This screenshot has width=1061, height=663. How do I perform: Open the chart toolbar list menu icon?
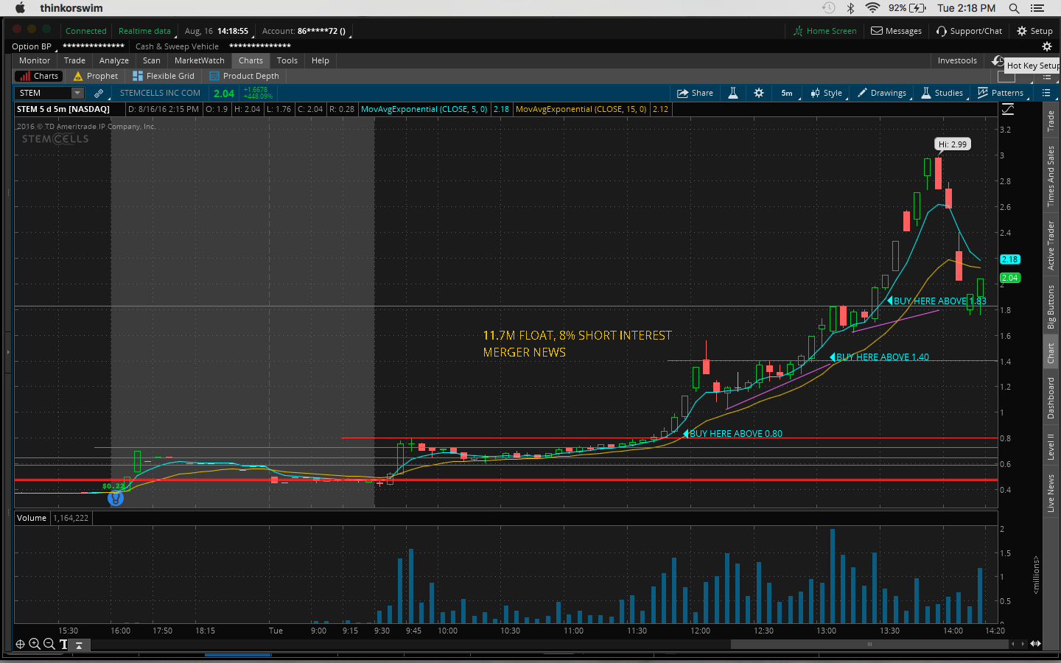coord(1046,93)
